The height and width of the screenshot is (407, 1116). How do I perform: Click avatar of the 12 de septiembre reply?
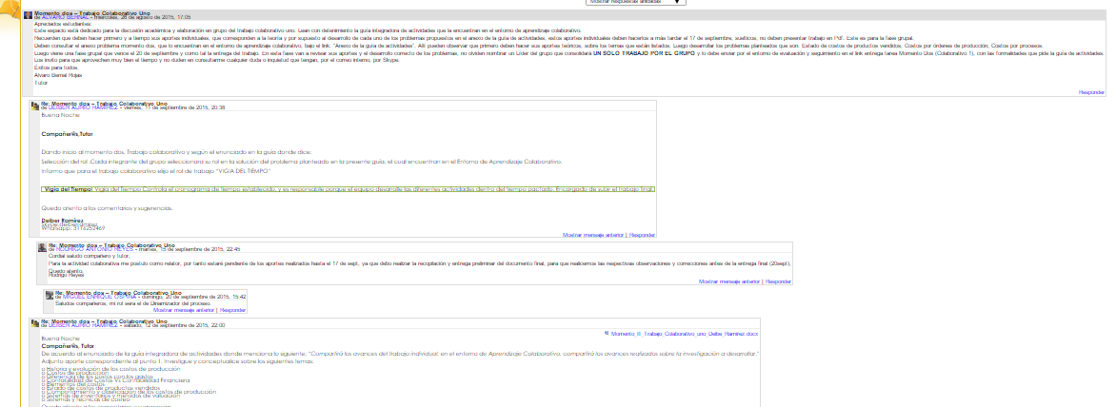point(34,323)
